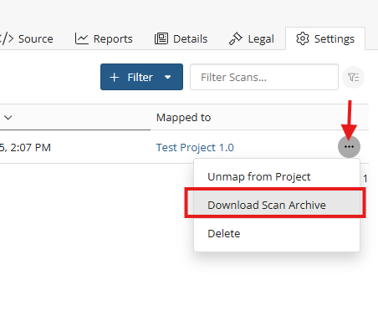Click the three-dot row actions button

pos(349,147)
